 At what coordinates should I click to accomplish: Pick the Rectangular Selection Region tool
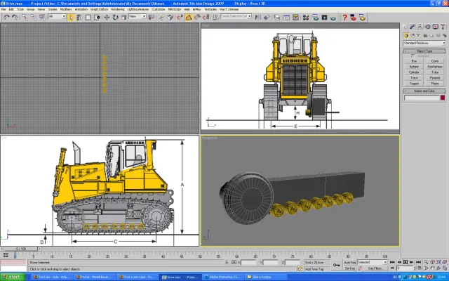[x=88, y=18]
